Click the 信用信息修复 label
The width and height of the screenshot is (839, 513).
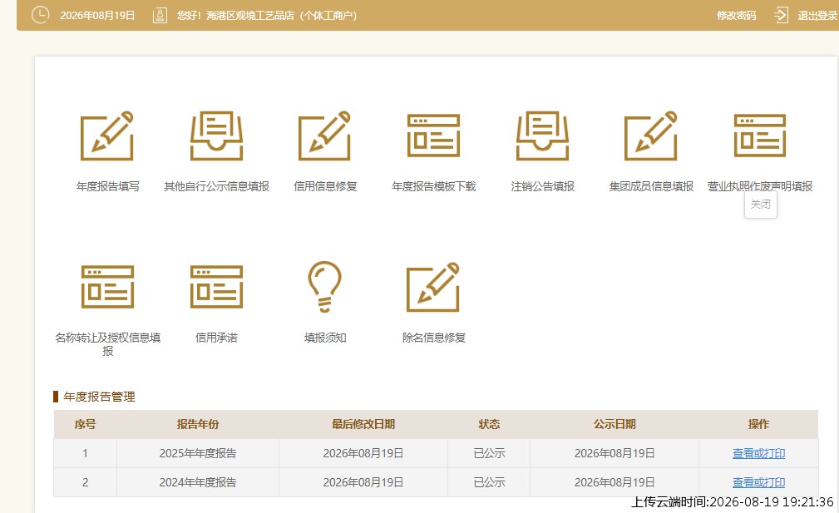click(x=325, y=186)
